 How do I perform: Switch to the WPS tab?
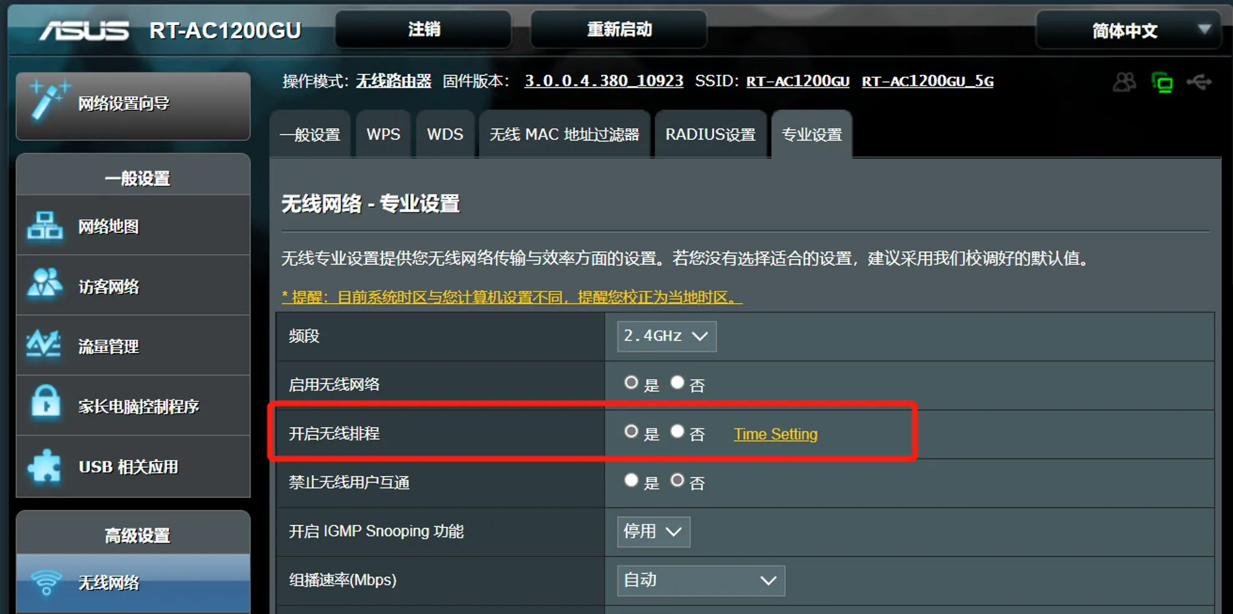click(383, 135)
